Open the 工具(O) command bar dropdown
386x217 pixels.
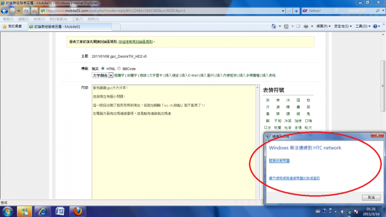click(x=363, y=27)
